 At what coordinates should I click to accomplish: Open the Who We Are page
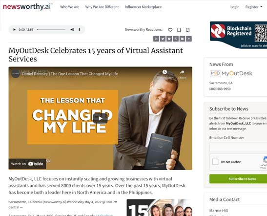70,7
